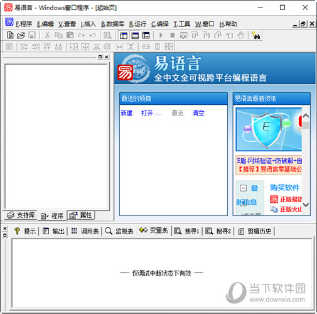Open the V.查看 menu

67,24
